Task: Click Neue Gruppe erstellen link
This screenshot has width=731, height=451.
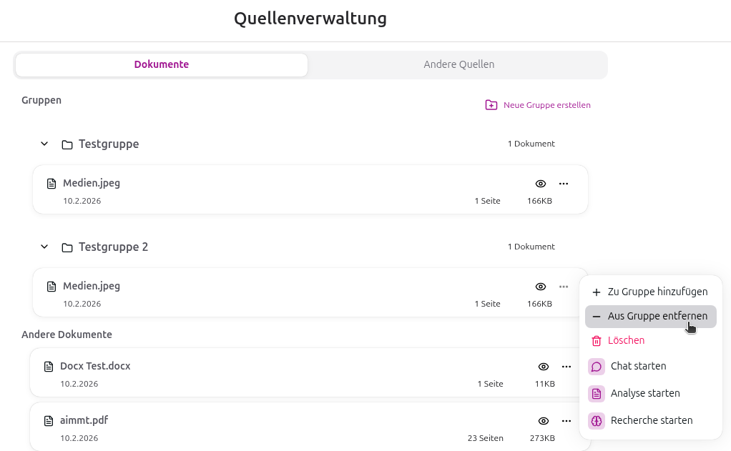Action: click(546, 105)
